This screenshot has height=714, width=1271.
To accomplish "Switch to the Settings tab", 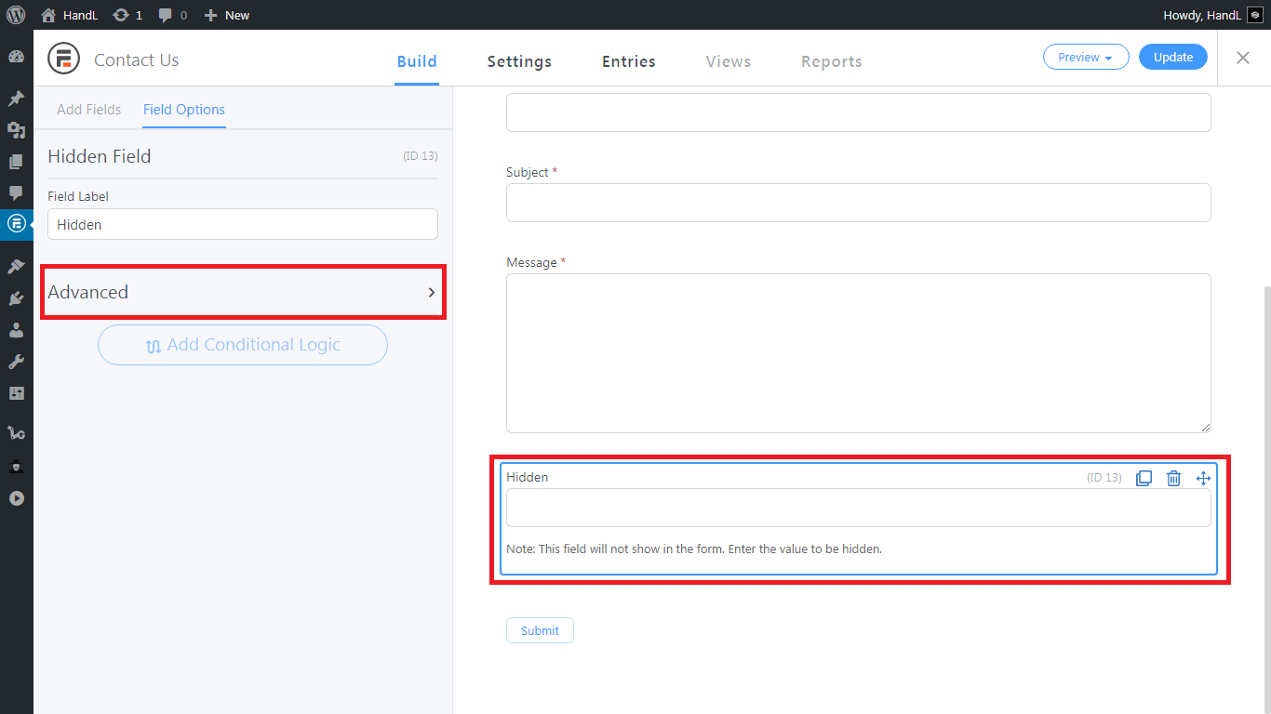I will [x=519, y=61].
